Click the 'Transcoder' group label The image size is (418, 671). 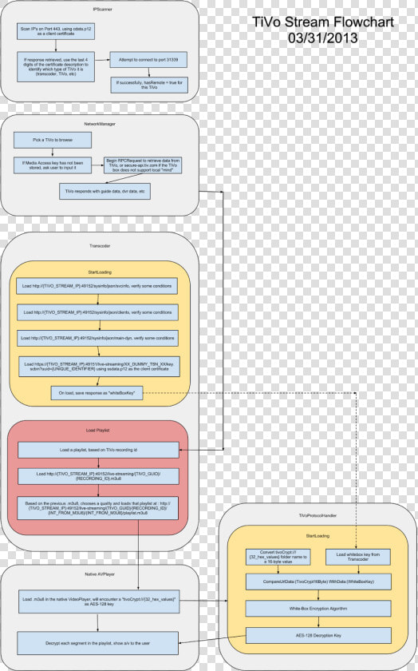[100, 246]
